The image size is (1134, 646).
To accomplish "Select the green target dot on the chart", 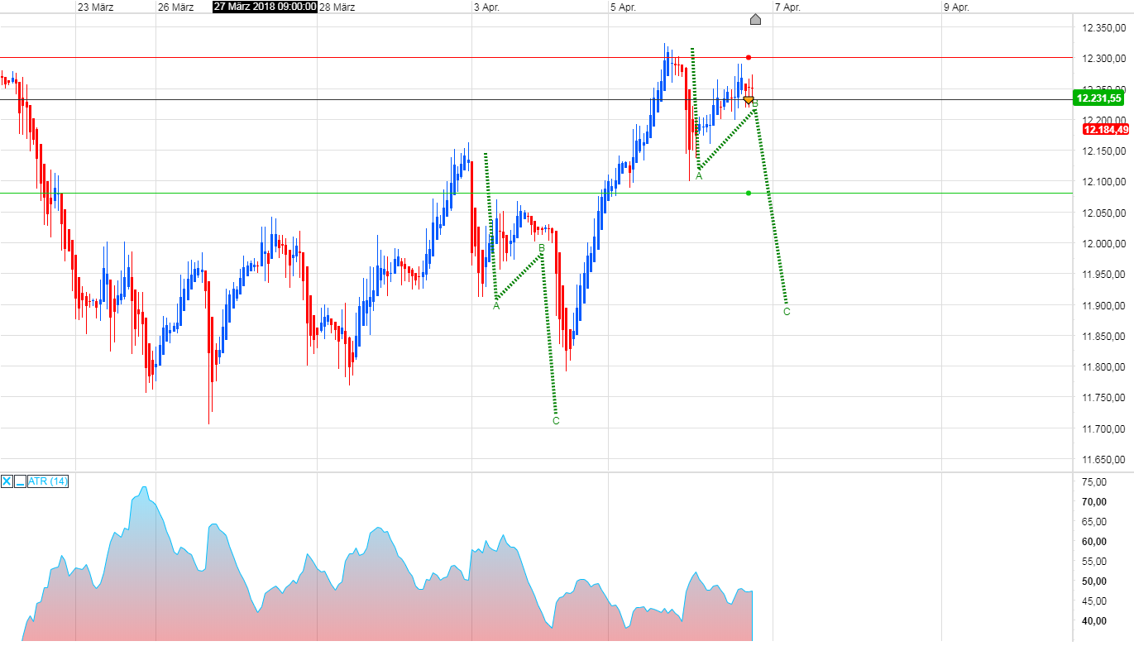I will click(x=748, y=193).
